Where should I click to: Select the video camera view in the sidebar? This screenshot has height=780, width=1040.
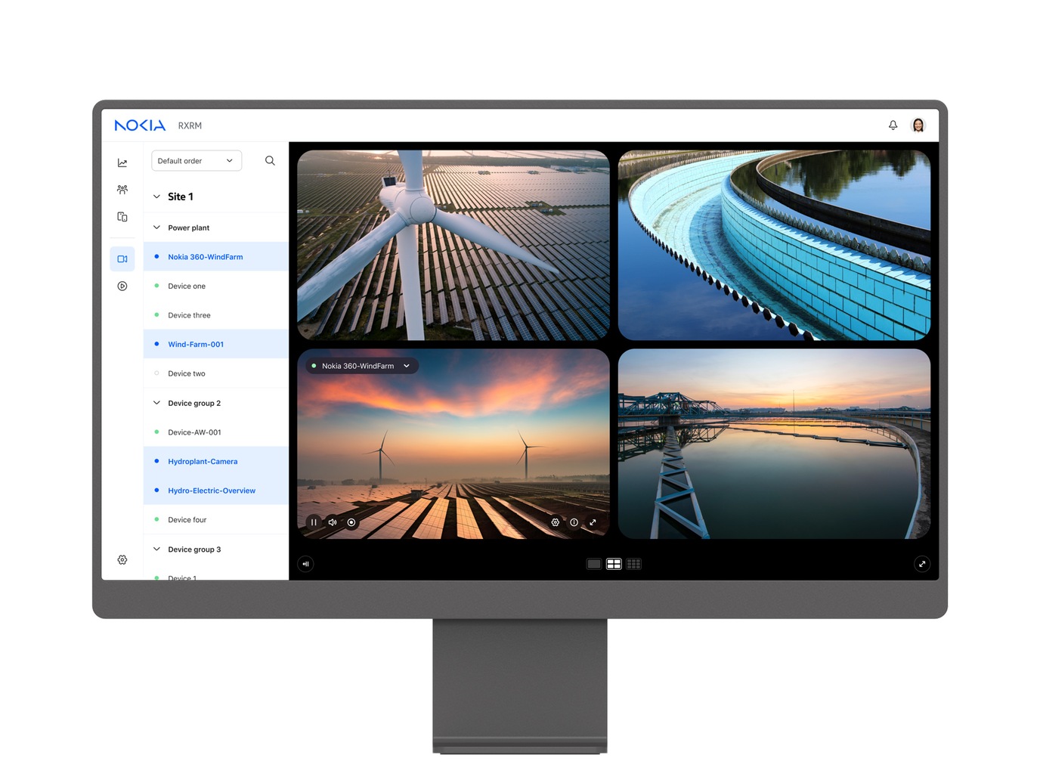[x=122, y=258]
